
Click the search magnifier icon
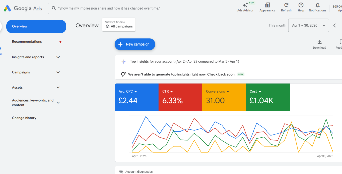pyautogui.click(x=54, y=8)
